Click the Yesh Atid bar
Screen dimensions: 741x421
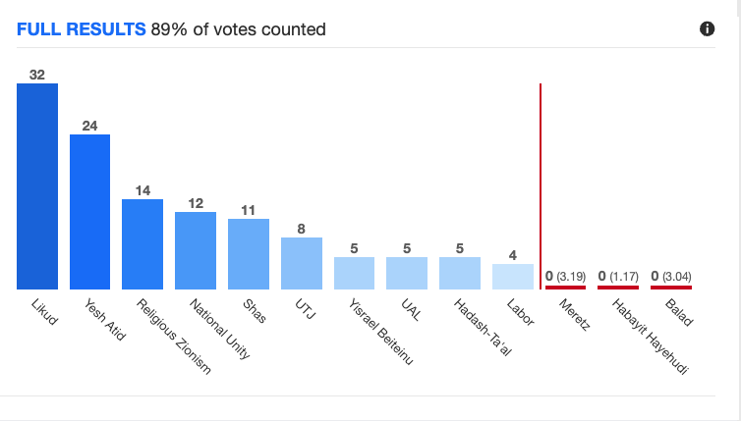(89, 212)
